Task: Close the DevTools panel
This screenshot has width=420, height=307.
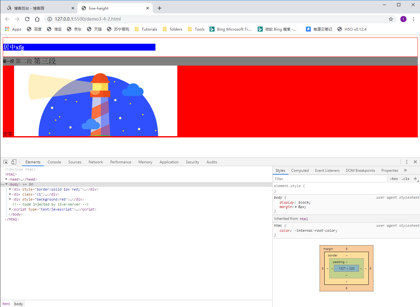Action: click(415, 162)
